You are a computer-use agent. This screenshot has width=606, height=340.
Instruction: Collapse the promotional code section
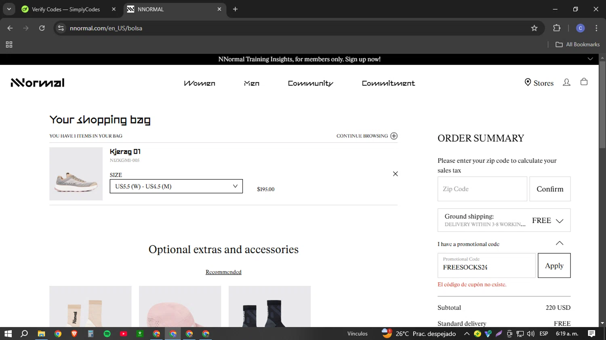(x=560, y=243)
